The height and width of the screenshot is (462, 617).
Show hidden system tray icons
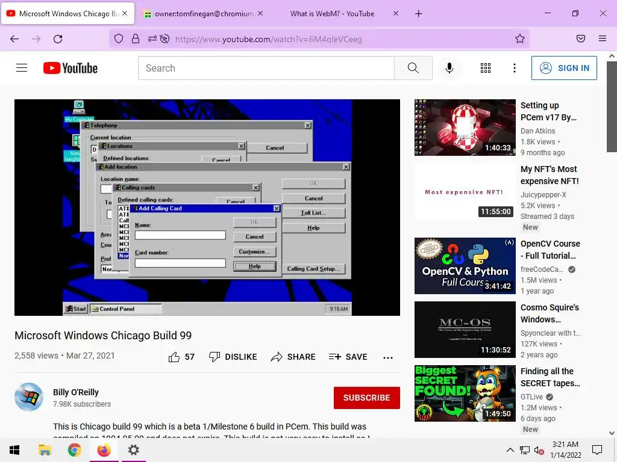pyautogui.click(x=510, y=450)
